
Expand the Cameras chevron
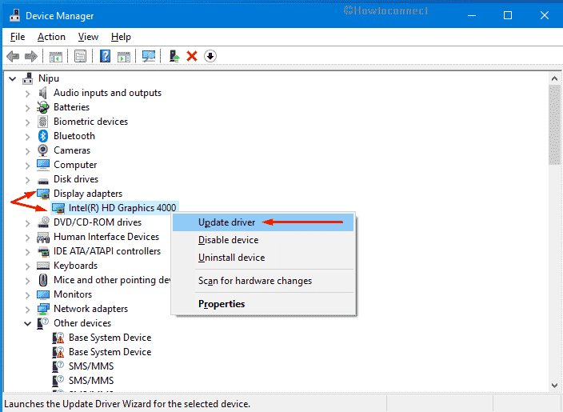click(28, 151)
